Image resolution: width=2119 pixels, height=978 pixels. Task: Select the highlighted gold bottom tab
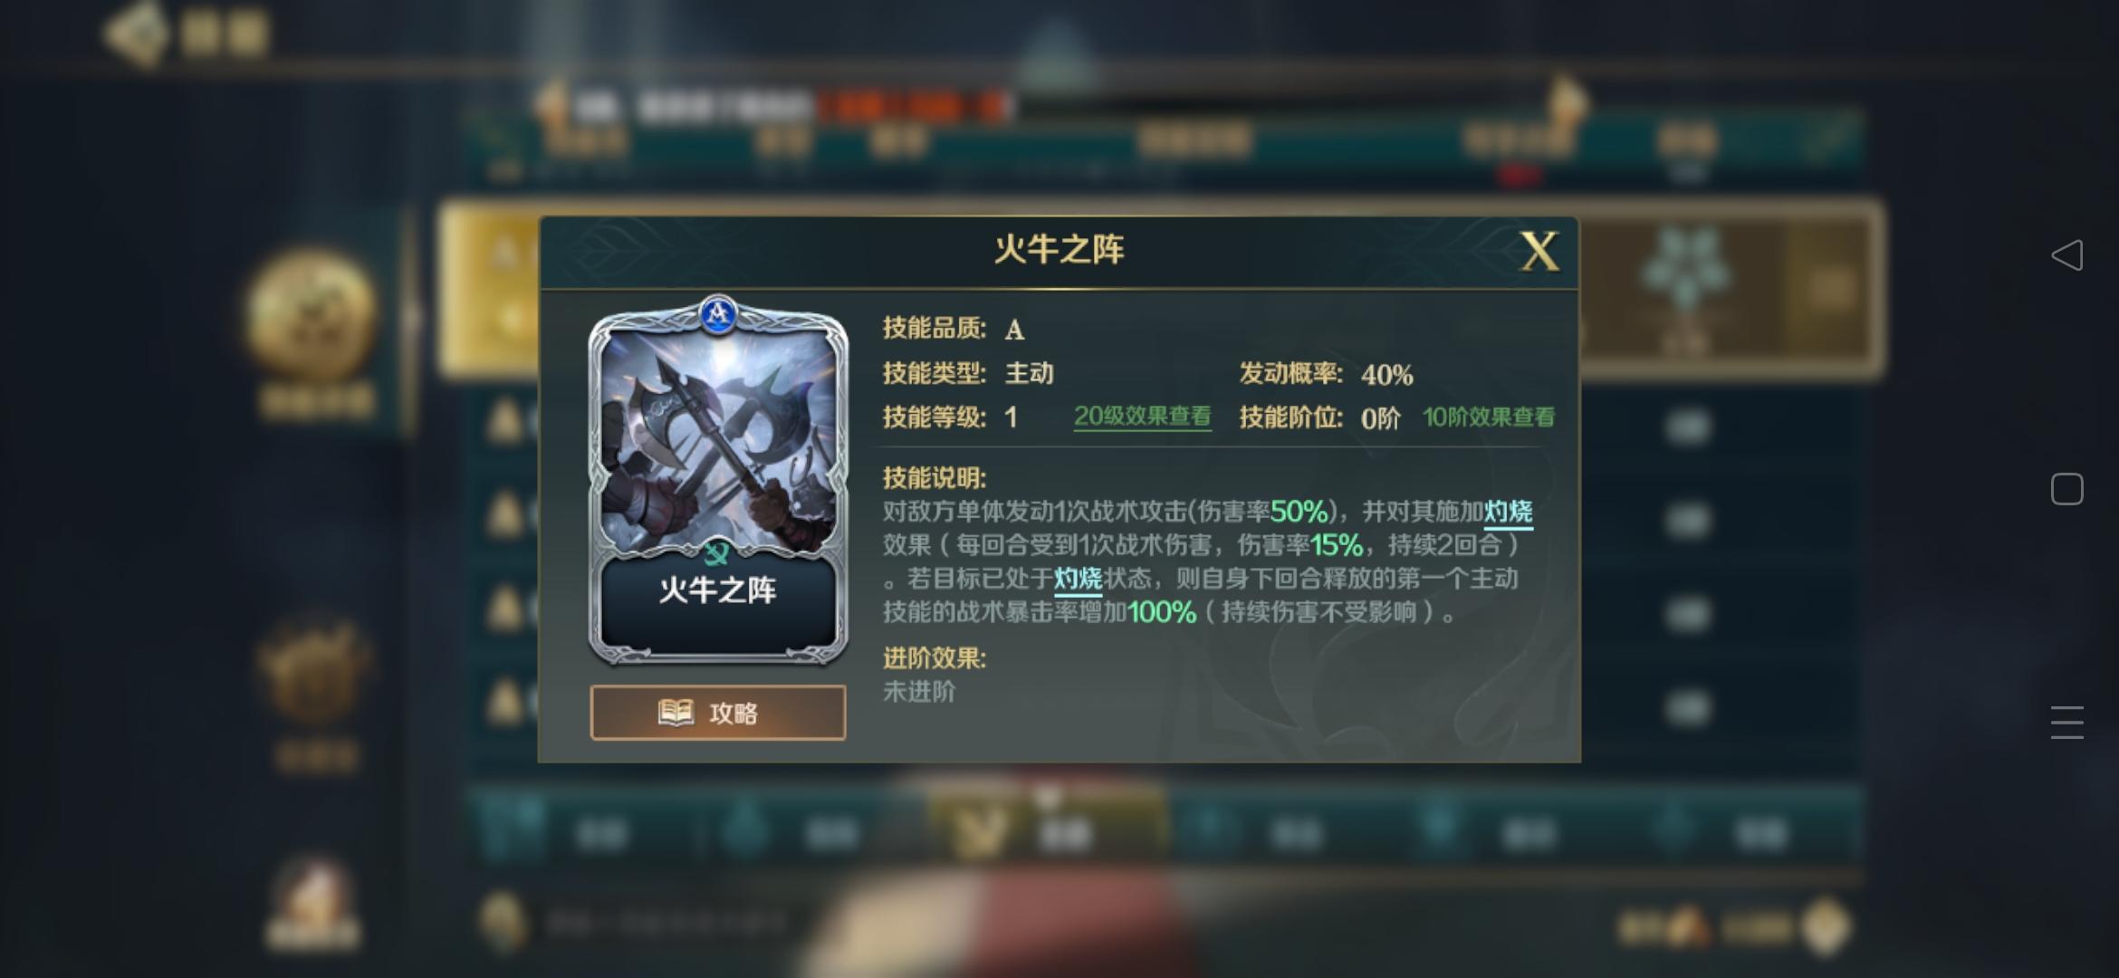click(x=1048, y=829)
